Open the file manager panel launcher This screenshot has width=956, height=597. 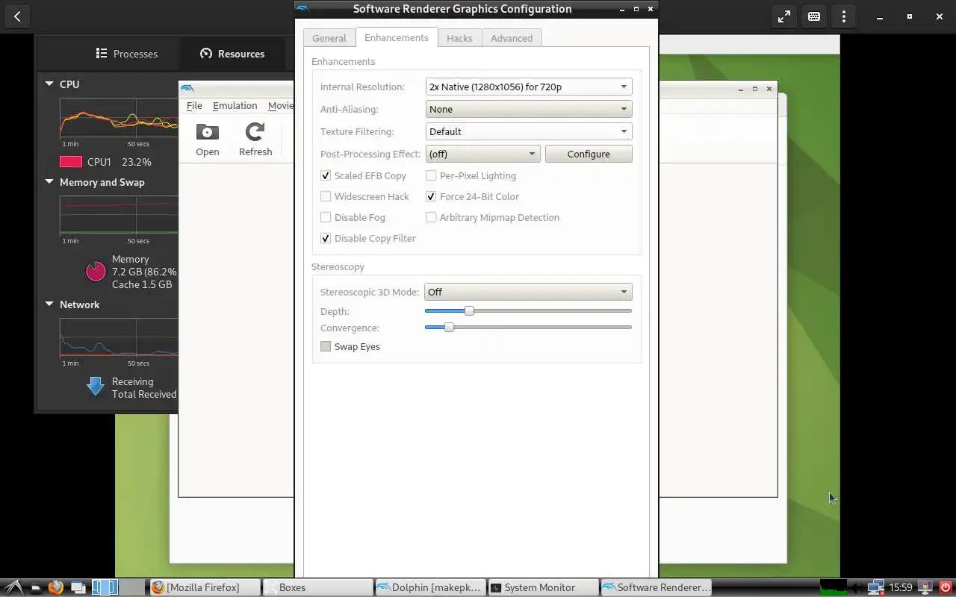tap(35, 588)
